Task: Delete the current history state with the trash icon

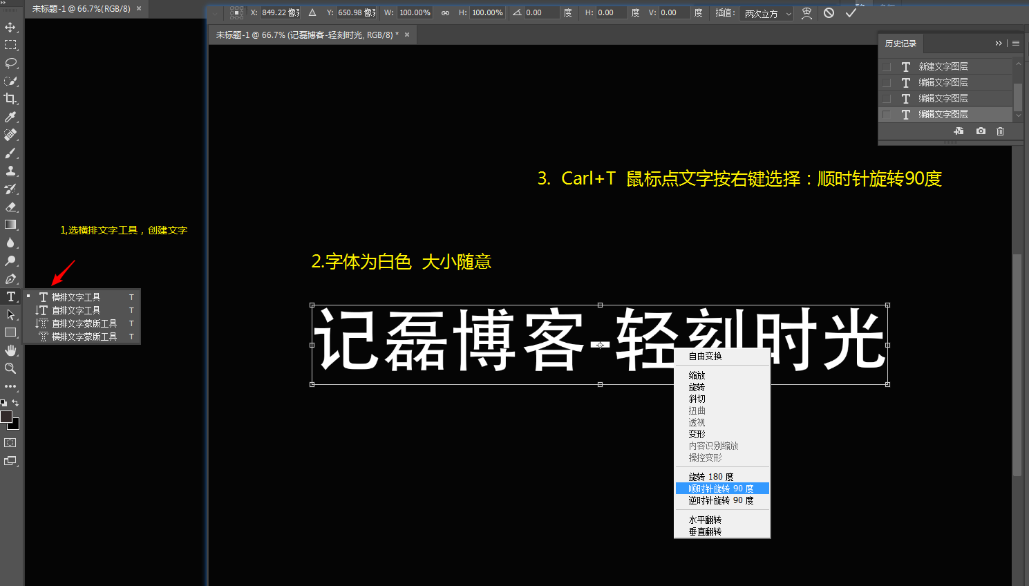Action: pos(1000,131)
